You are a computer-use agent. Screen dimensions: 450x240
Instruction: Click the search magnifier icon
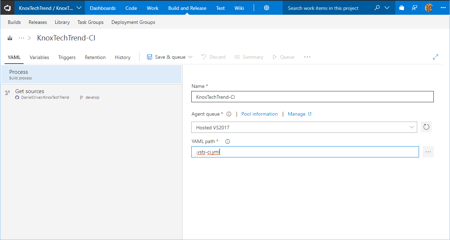[x=377, y=8]
